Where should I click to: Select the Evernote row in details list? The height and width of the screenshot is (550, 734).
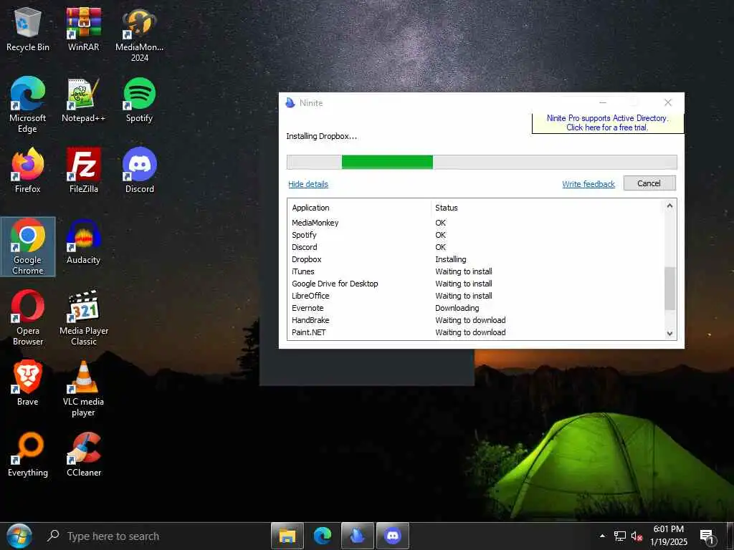[476, 308]
